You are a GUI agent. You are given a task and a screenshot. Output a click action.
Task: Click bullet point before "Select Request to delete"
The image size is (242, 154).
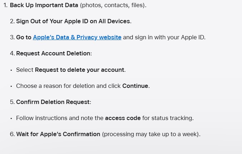11,70
